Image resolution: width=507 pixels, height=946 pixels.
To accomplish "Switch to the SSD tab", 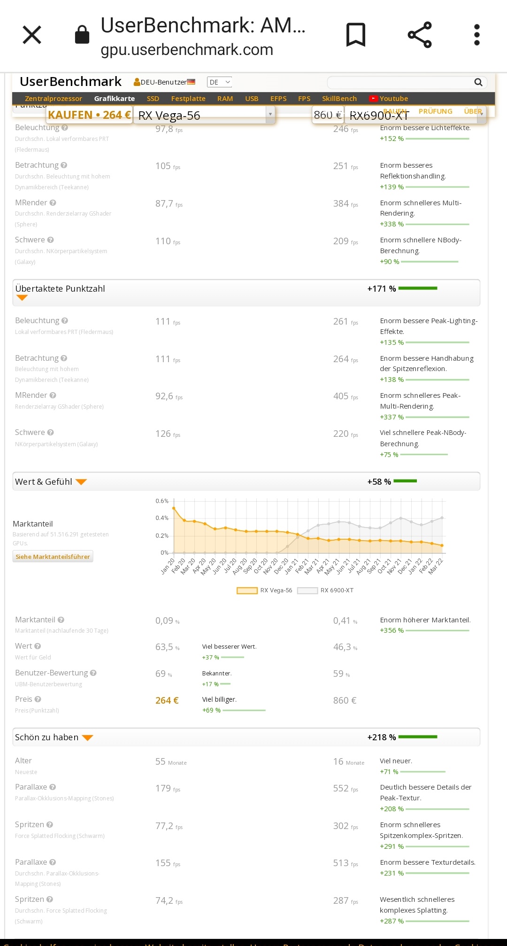I will click(x=153, y=99).
